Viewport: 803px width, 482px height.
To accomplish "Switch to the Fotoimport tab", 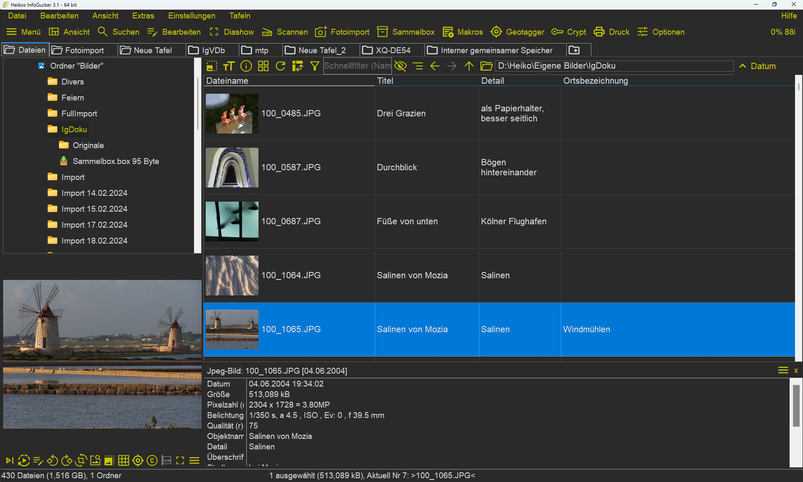I will [82, 50].
